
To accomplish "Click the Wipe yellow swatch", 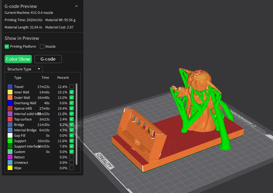I will [x=10, y=168].
